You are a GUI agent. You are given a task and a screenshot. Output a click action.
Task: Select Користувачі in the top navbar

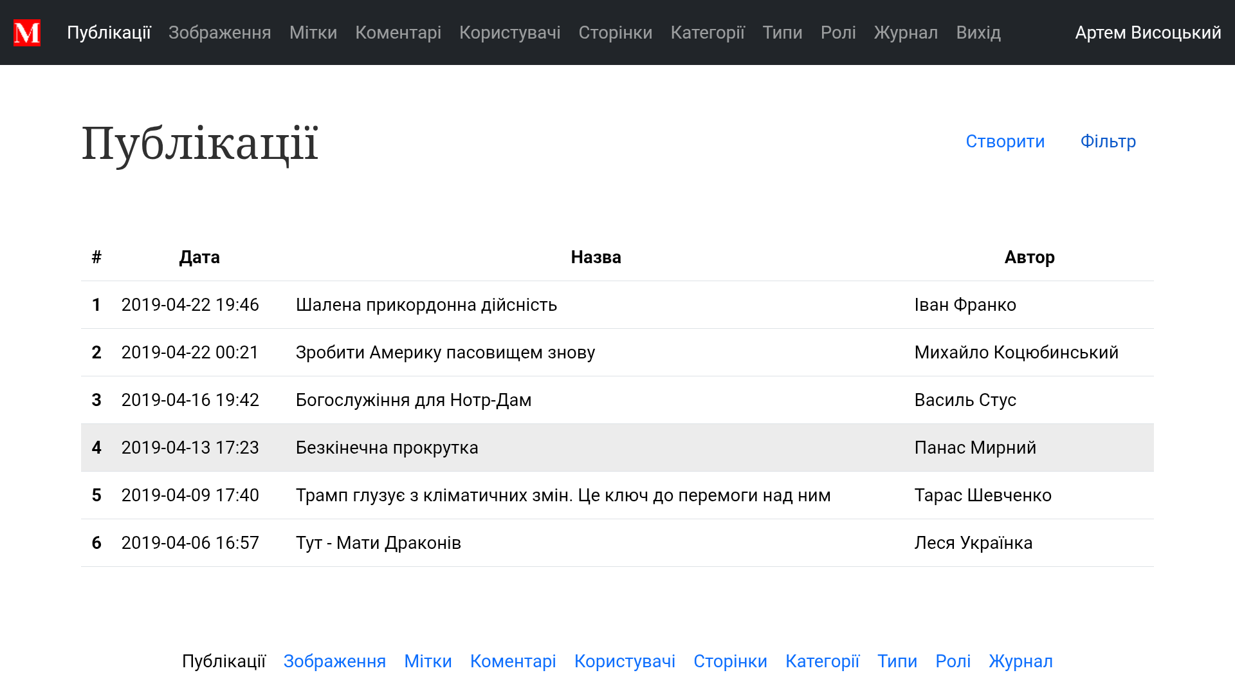click(509, 33)
